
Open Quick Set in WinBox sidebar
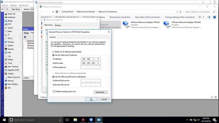(11, 14)
